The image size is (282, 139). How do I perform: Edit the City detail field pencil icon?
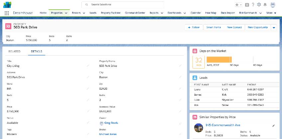pyautogui.click(x=180, y=77)
